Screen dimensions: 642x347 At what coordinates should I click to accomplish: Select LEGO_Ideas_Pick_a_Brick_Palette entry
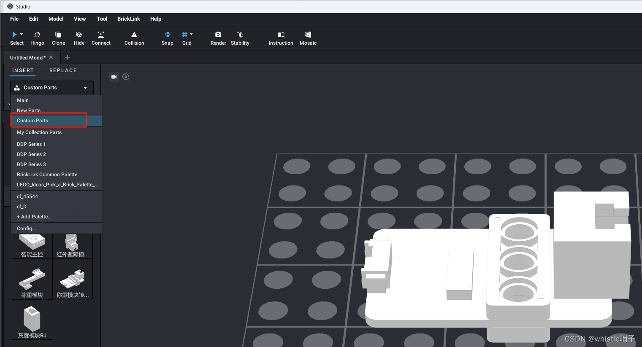coord(56,185)
